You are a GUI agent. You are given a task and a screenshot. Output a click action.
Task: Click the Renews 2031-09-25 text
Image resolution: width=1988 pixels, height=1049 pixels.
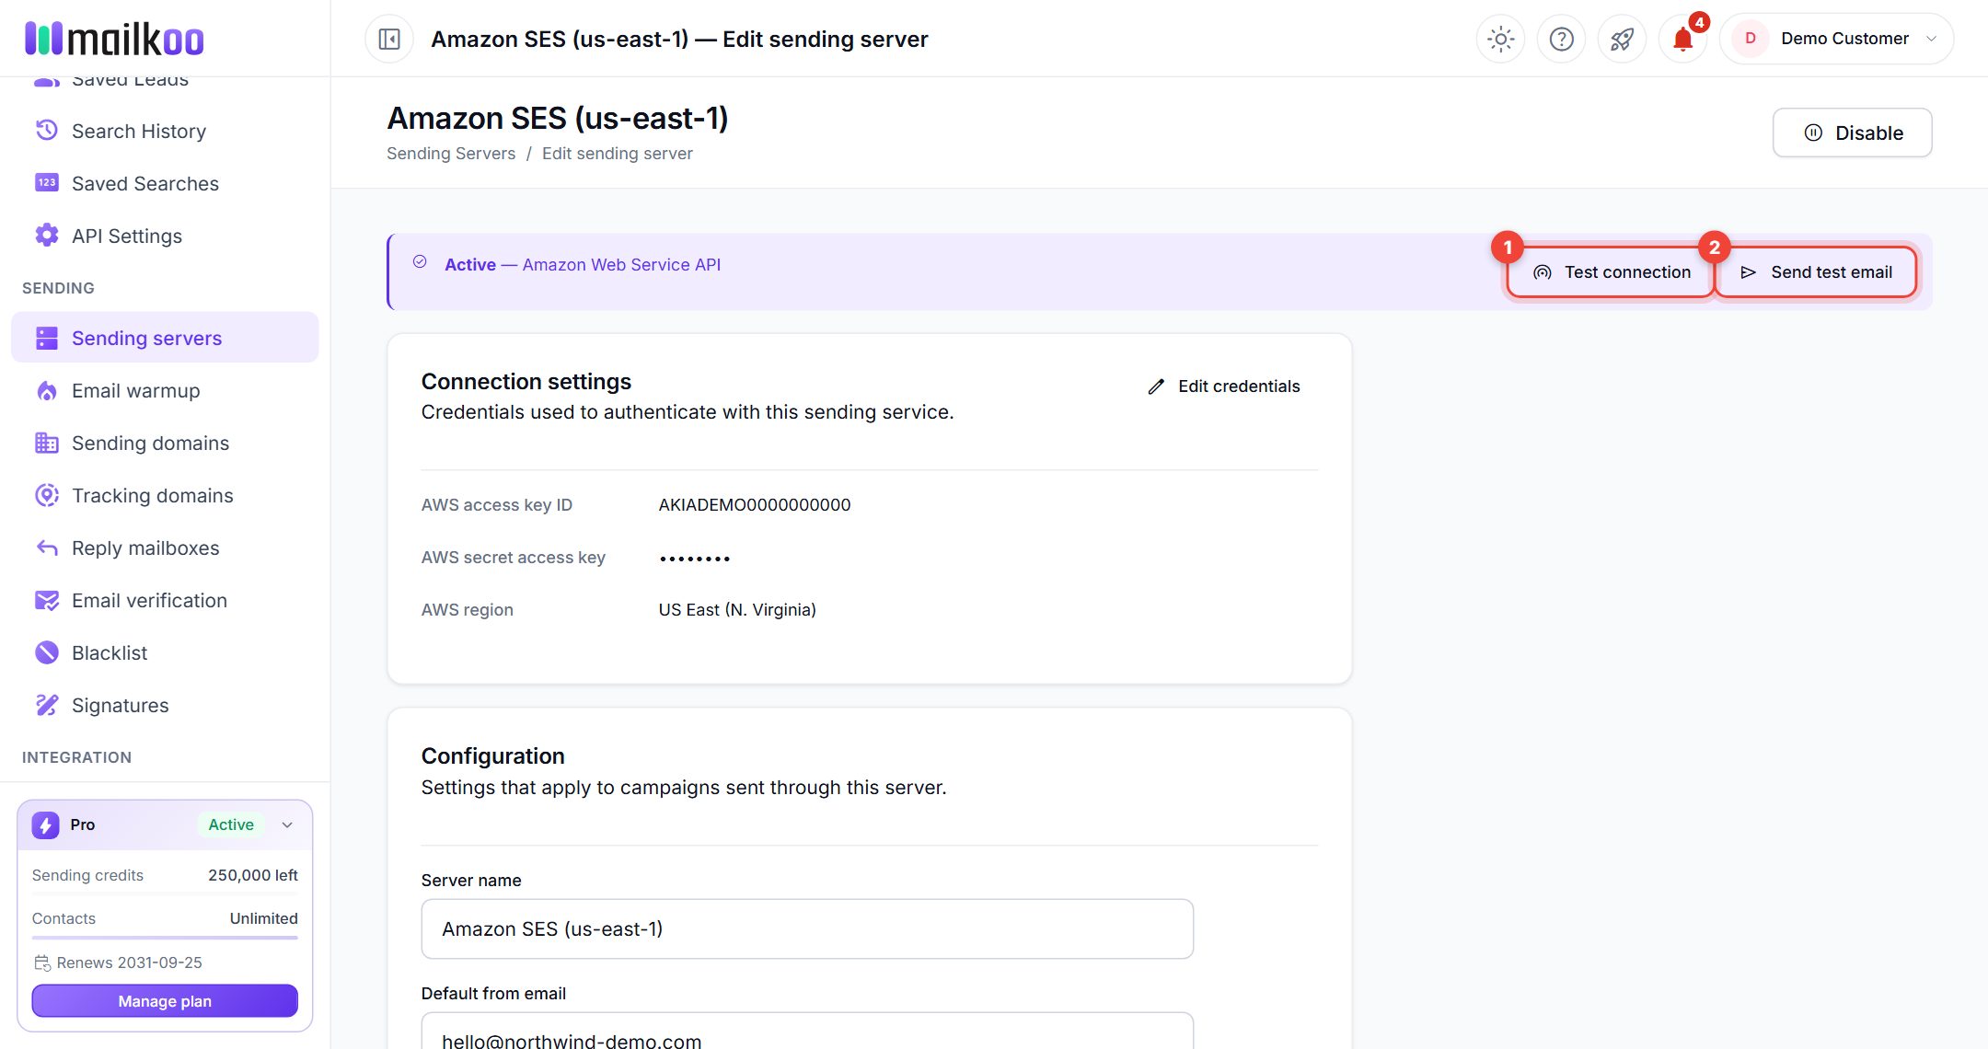(x=129, y=963)
